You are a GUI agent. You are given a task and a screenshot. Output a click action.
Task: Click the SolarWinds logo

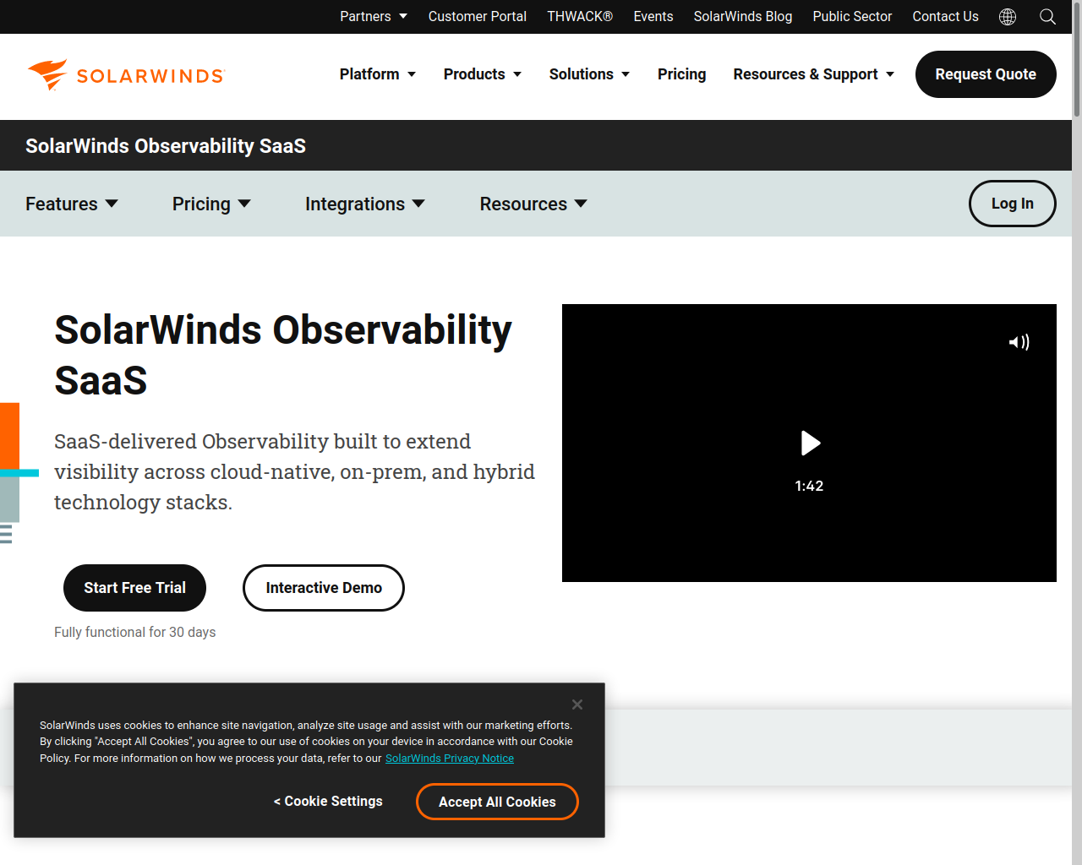125,75
